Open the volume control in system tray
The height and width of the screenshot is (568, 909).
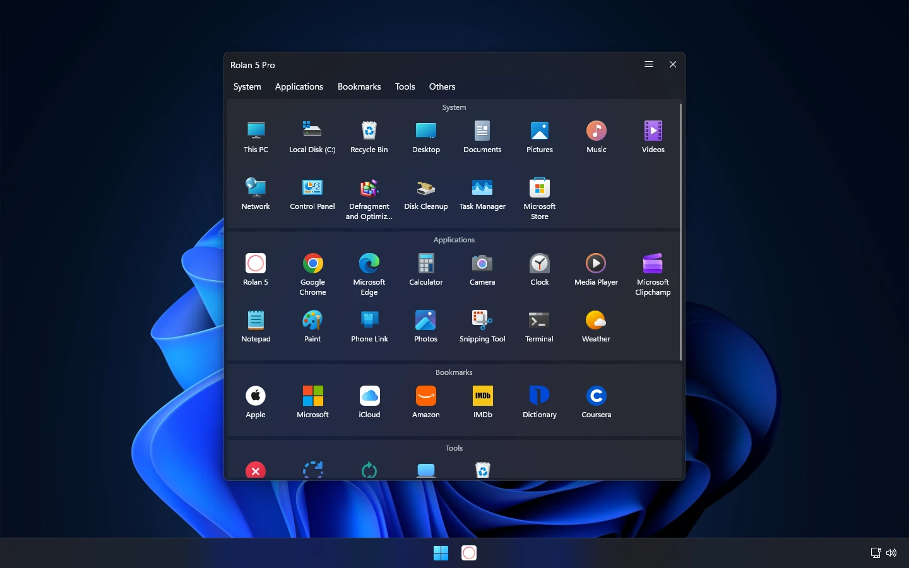891,553
